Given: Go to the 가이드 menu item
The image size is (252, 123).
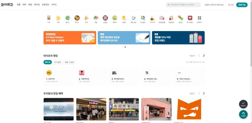Looking at the screenshot, I should tap(54, 5).
